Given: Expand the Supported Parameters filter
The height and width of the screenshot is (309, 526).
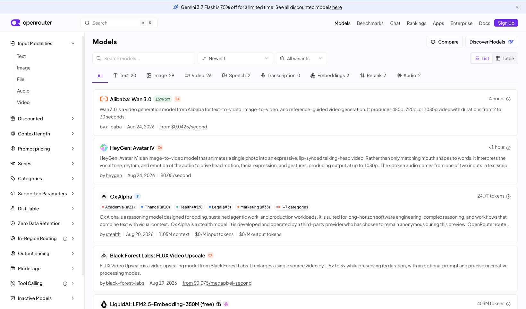Looking at the screenshot, I should click(42, 193).
